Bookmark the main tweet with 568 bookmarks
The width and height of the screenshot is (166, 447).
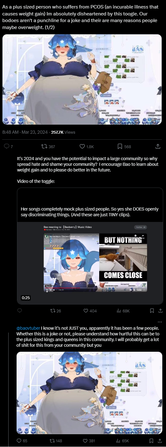pos(124,146)
